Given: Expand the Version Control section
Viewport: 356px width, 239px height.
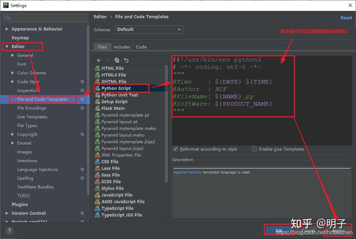Looking at the screenshot, I should pyautogui.click(x=7, y=213).
